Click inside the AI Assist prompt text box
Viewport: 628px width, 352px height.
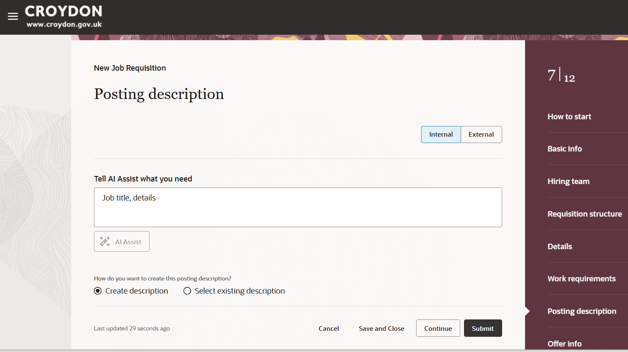click(297, 207)
